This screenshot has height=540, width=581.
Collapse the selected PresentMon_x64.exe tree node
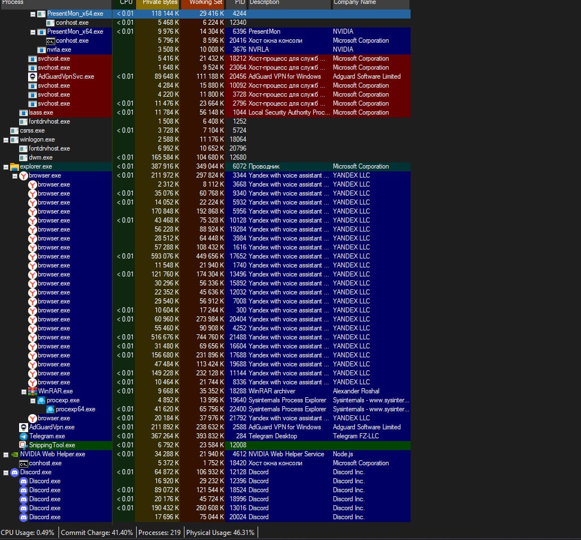tap(33, 14)
